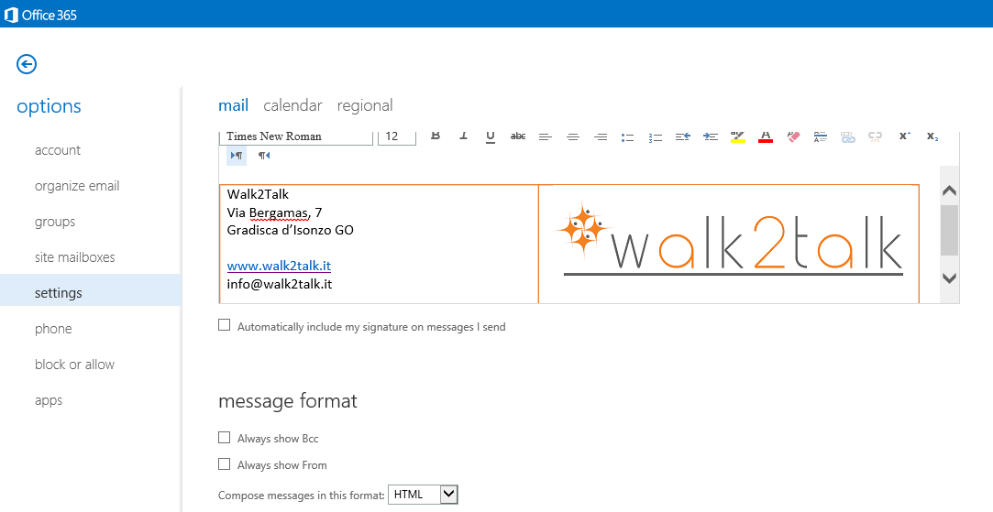Check the Always show From option
993x512 pixels.
point(225,463)
